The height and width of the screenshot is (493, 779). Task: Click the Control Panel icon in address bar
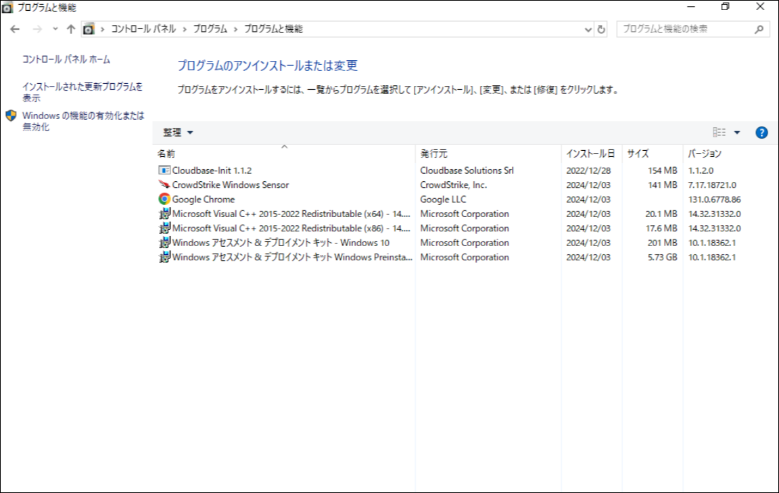89,29
